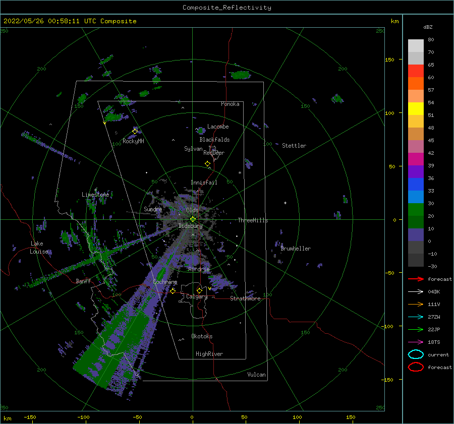Click the cyan current ellipse icon
The height and width of the screenshot is (424, 454).
click(416, 354)
